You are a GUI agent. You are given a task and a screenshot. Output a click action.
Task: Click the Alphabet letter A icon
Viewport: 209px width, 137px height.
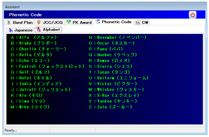click(x=39, y=30)
